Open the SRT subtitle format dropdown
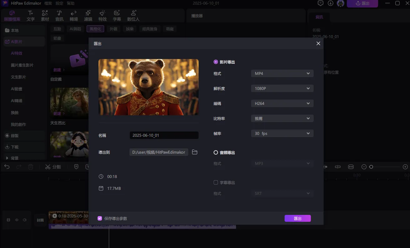This screenshot has width=410, height=248. (x=282, y=193)
